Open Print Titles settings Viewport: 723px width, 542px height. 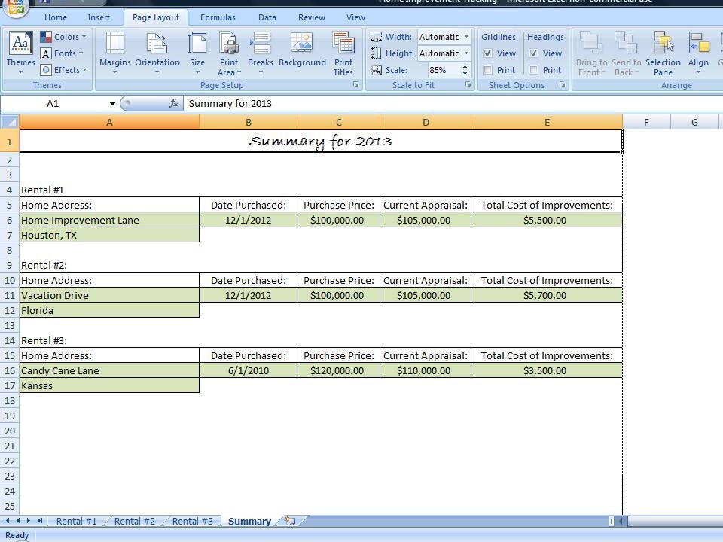click(x=343, y=53)
